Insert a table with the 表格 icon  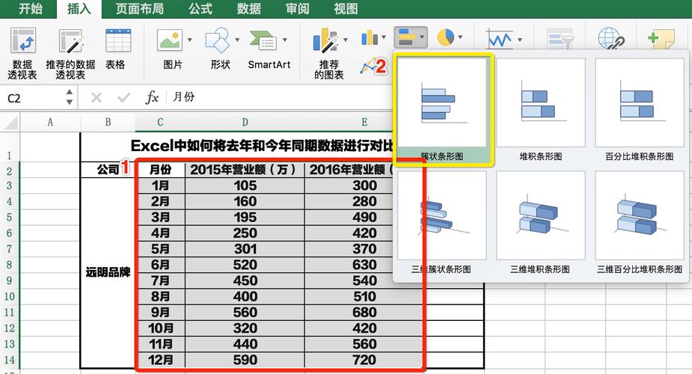click(x=118, y=40)
